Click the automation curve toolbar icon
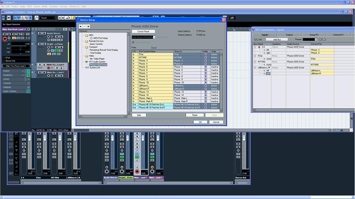The width and height of the screenshot is (355, 199). pyautogui.click(x=37, y=18)
